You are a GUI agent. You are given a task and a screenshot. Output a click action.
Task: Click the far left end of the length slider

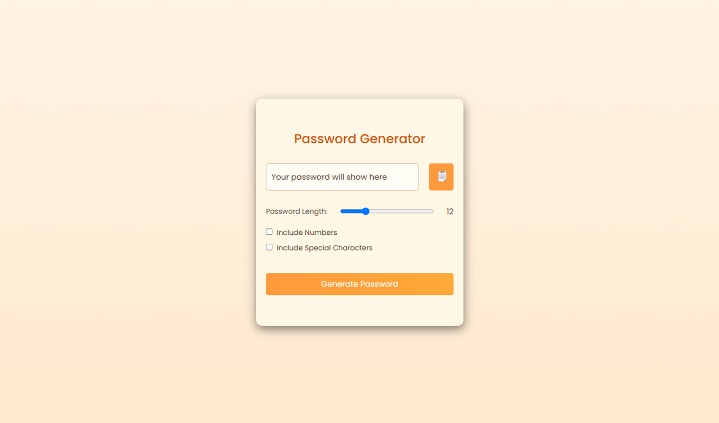click(342, 211)
